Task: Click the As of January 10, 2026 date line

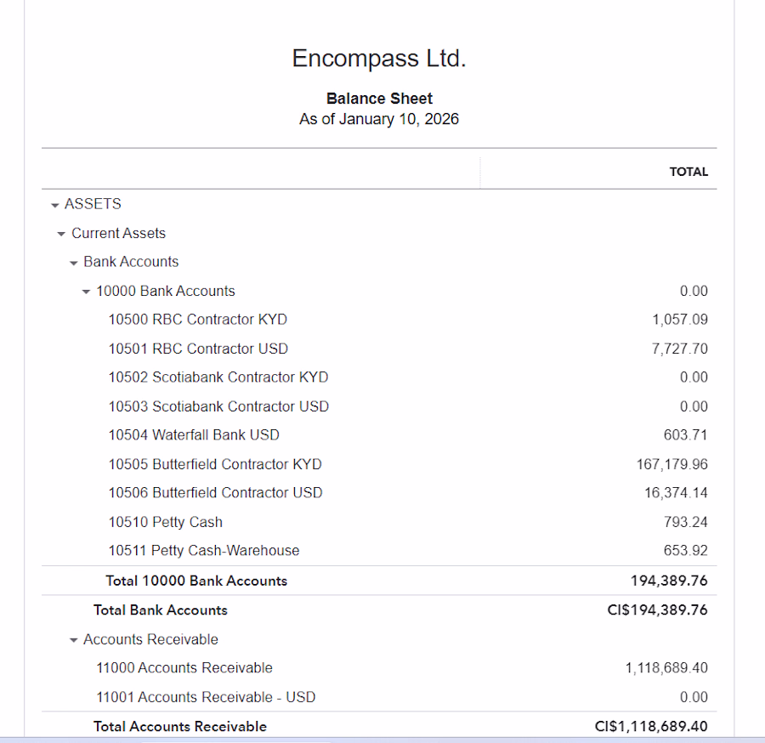Action: tap(379, 119)
